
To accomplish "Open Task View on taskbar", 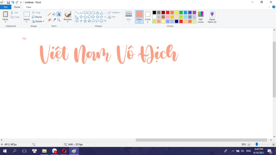I will pos(24,151).
